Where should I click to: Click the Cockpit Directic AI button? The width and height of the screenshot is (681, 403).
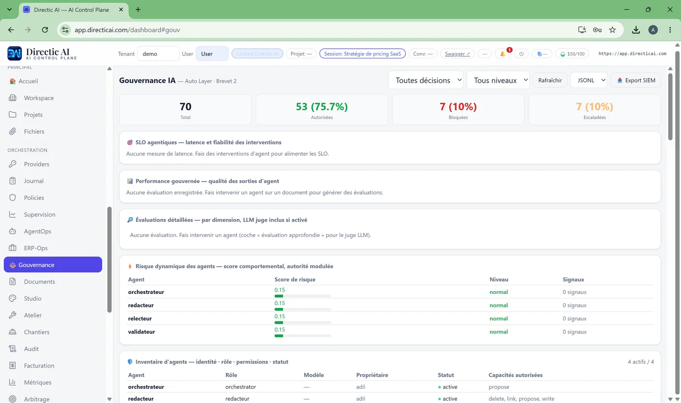click(257, 54)
